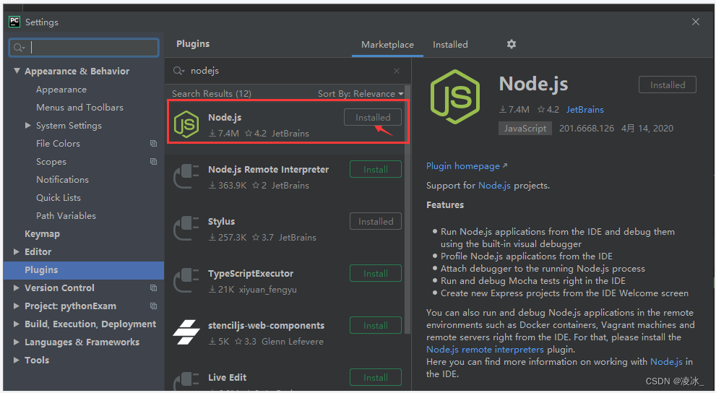Expand the System Settings node

pyautogui.click(x=28, y=125)
